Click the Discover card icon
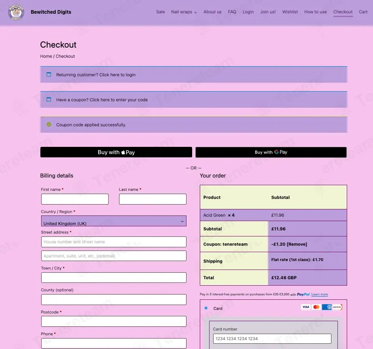373x349 pixels. coord(337,307)
